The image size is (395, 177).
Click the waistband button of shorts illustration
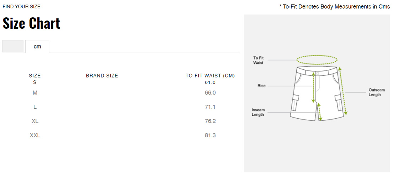point(317,73)
